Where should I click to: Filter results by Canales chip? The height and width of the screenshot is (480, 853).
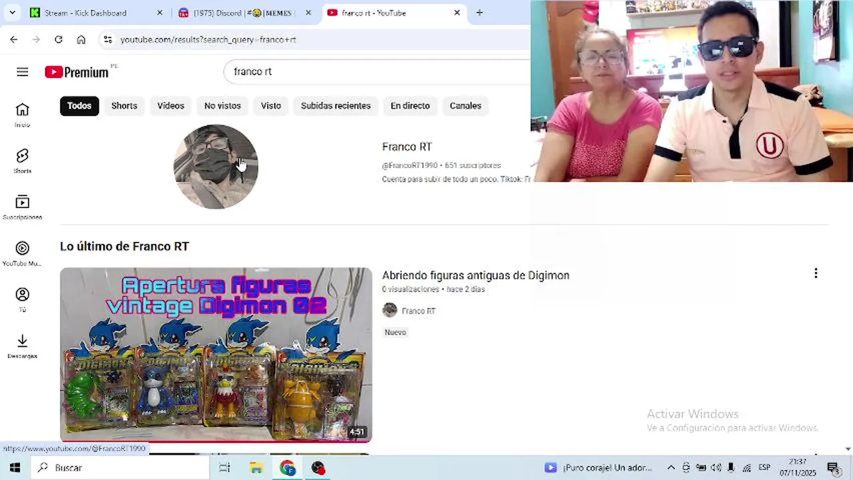465,106
